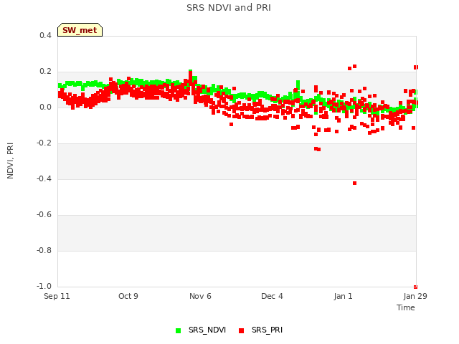This screenshot has width=459, height=344.
Task: Click the Nov 6 x-axis label
Action: [200, 296]
